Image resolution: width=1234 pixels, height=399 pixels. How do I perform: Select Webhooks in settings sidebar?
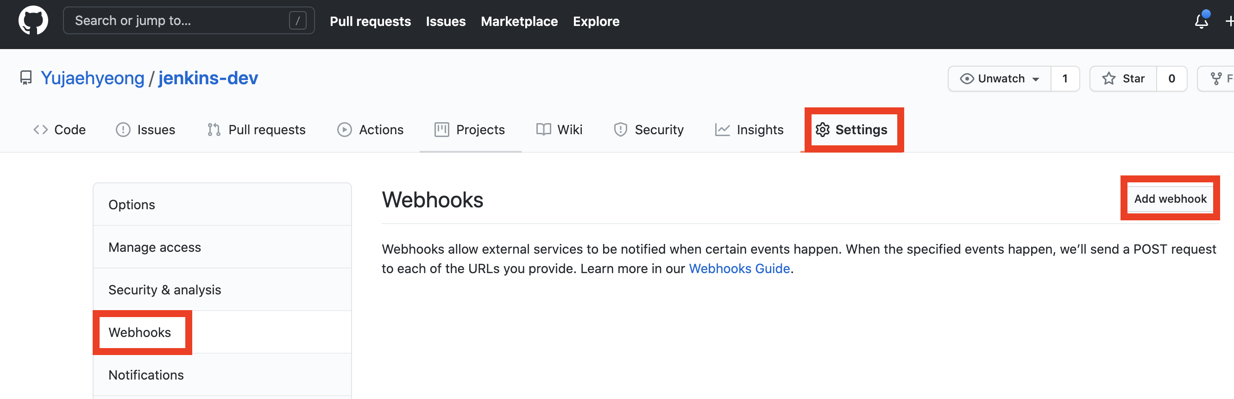tap(222, 332)
